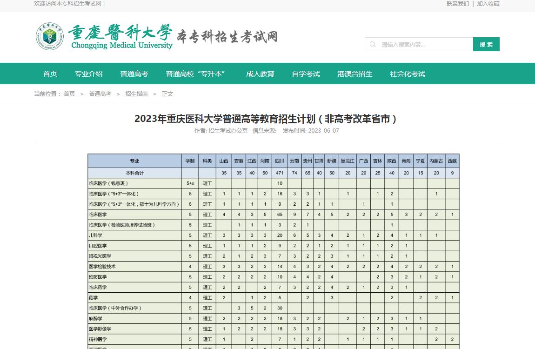
Task: Click the 学制 column header
Action: click(190, 161)
